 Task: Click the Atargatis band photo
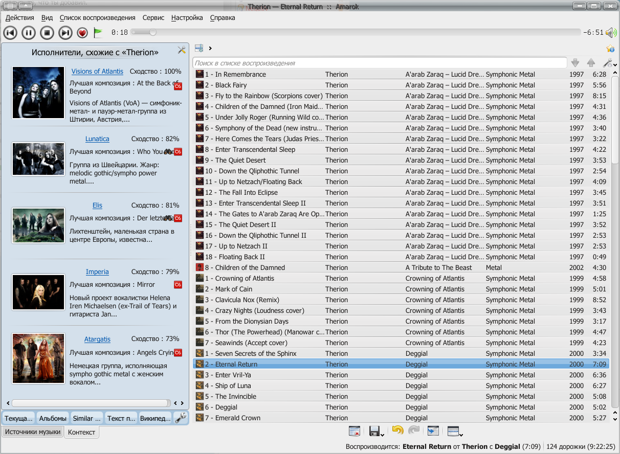click(x=39, y=358)
